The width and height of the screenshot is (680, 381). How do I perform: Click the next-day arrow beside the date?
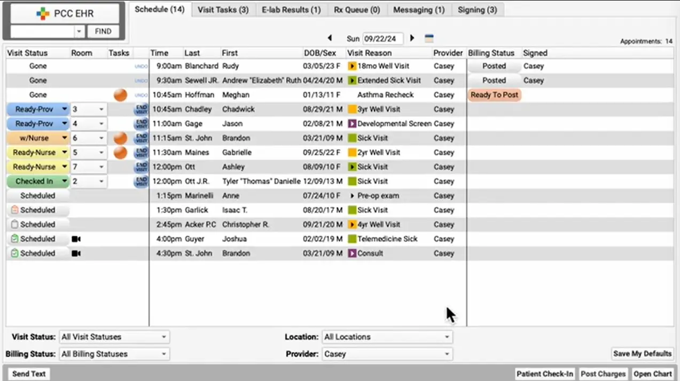click(411, 38)
